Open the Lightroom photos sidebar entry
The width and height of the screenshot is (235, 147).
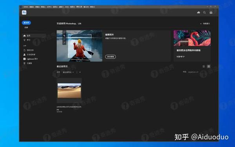pos(31,59)
